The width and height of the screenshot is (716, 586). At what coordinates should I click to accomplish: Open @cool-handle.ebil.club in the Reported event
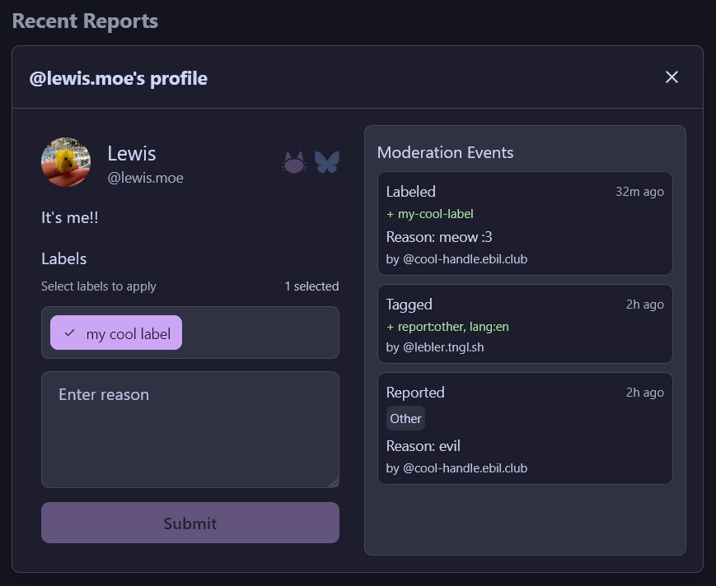coord(465,468)
